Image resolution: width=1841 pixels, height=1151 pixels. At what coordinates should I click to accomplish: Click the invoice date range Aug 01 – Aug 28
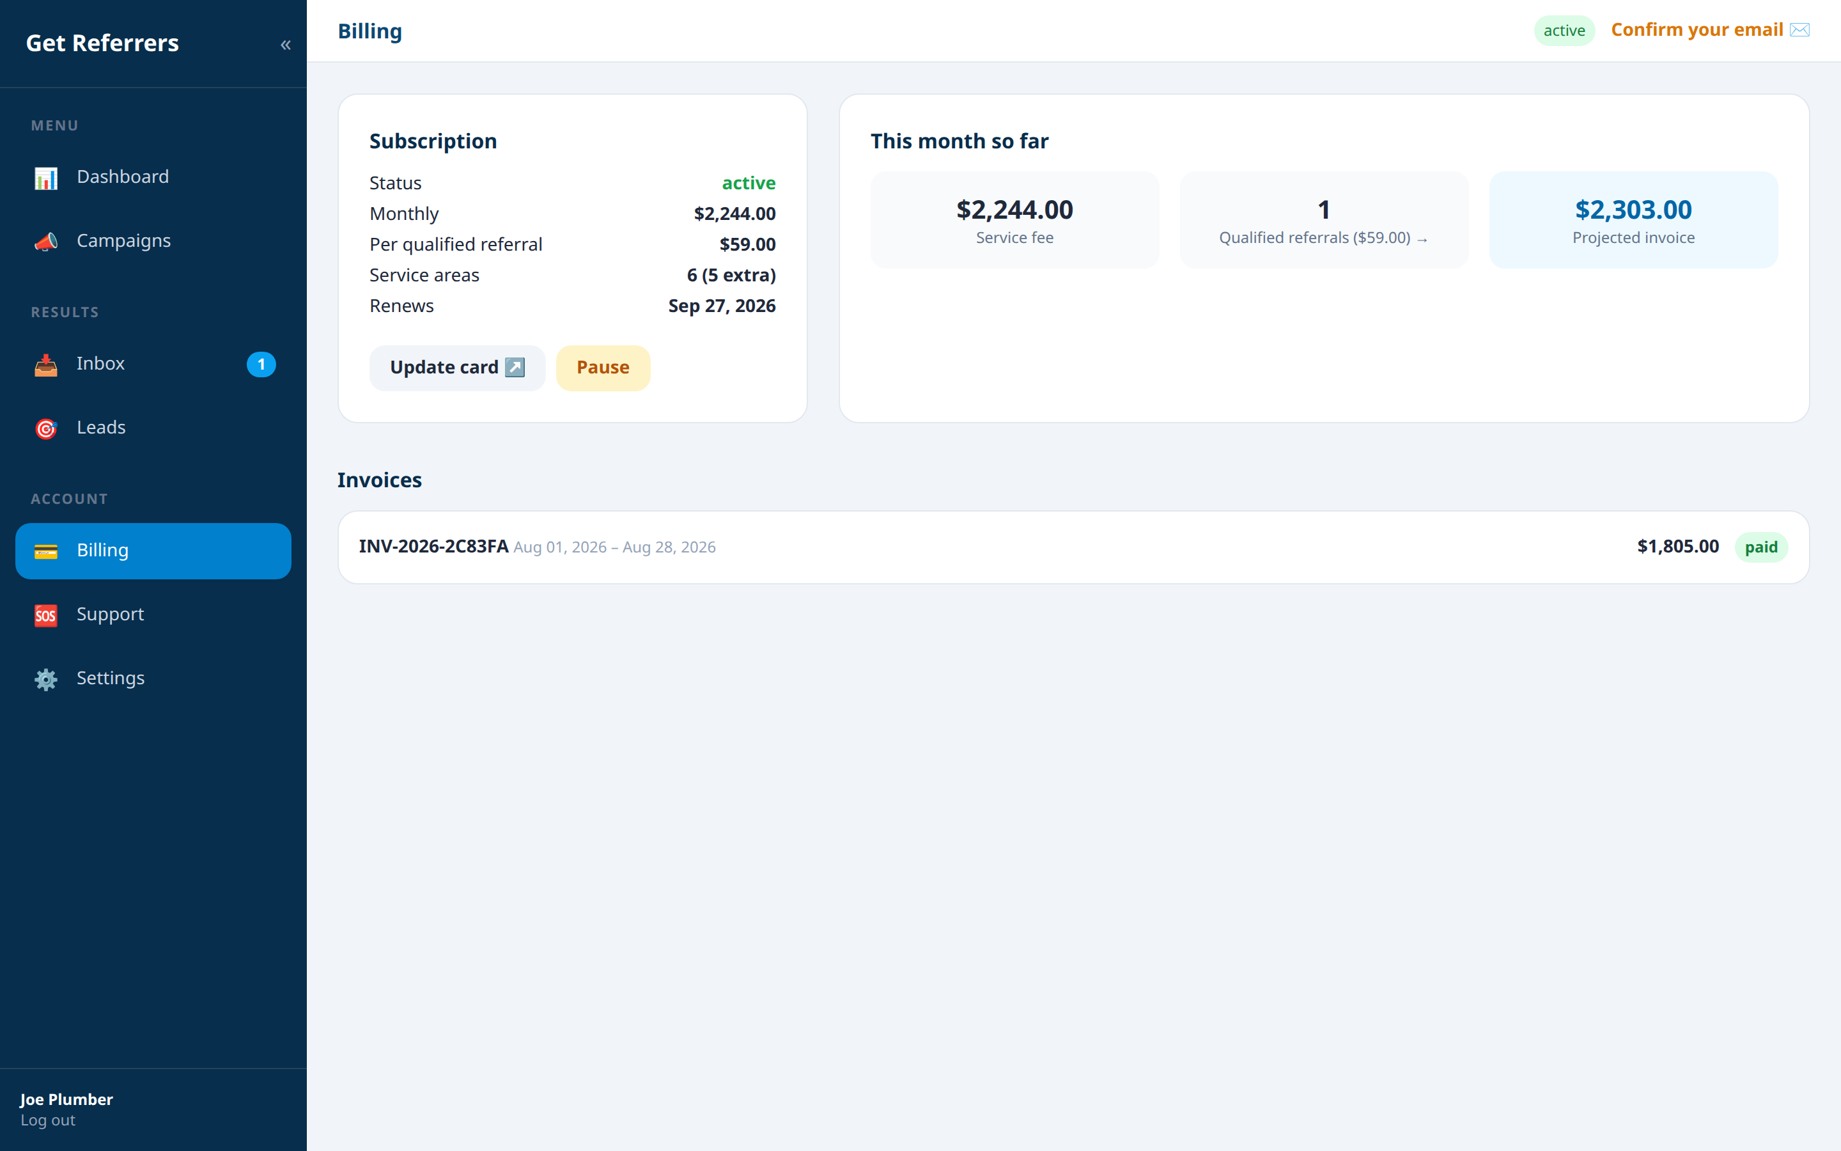[615, 547]
